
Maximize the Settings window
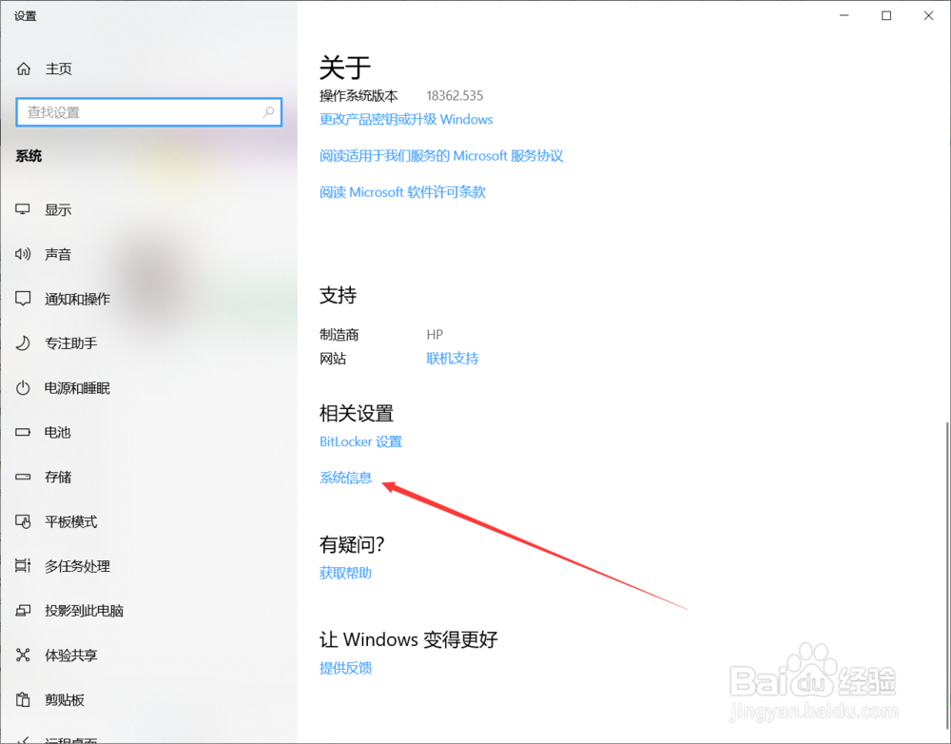click(886, 16)
